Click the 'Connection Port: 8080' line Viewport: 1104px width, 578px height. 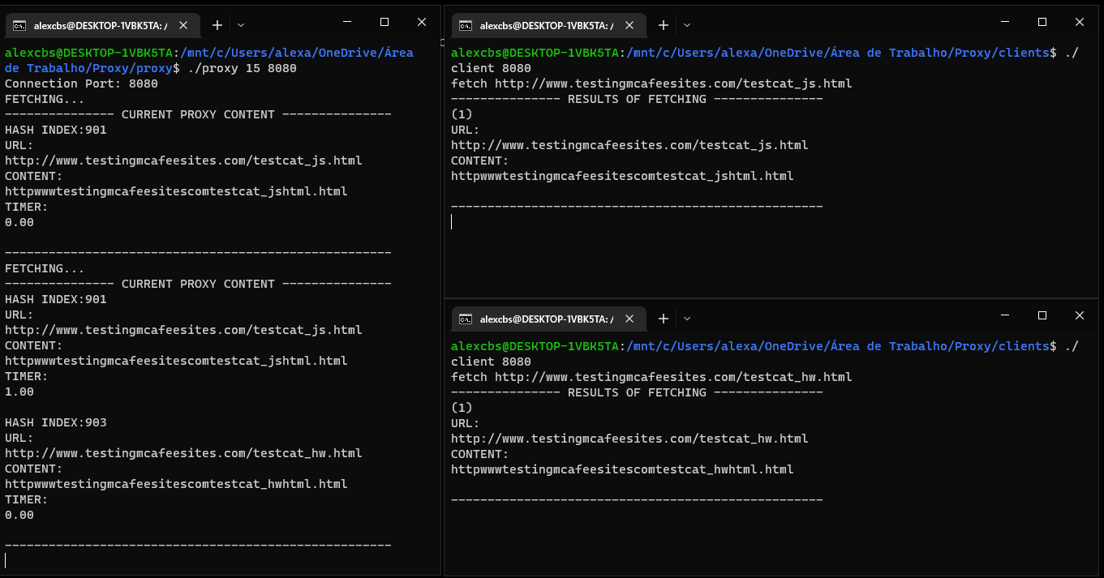point(81,83)
